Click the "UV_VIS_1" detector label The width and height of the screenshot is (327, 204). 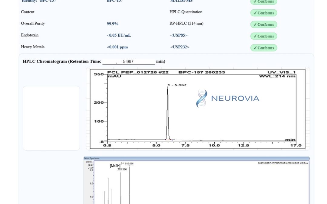point(282,72)
